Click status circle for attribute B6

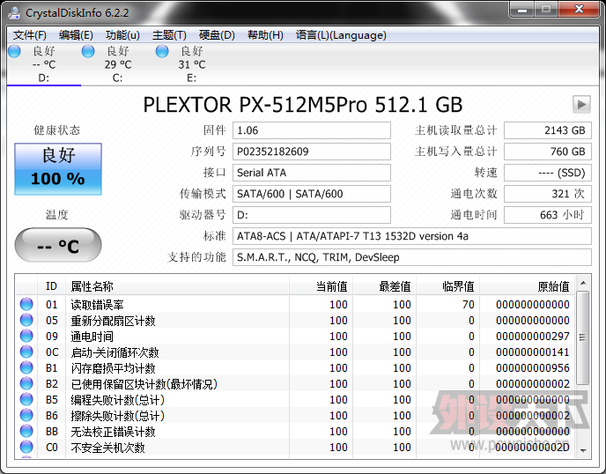click(x=26, y=415)
